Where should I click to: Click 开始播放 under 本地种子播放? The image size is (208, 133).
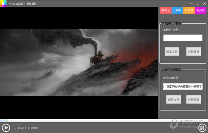coord(193,51)
